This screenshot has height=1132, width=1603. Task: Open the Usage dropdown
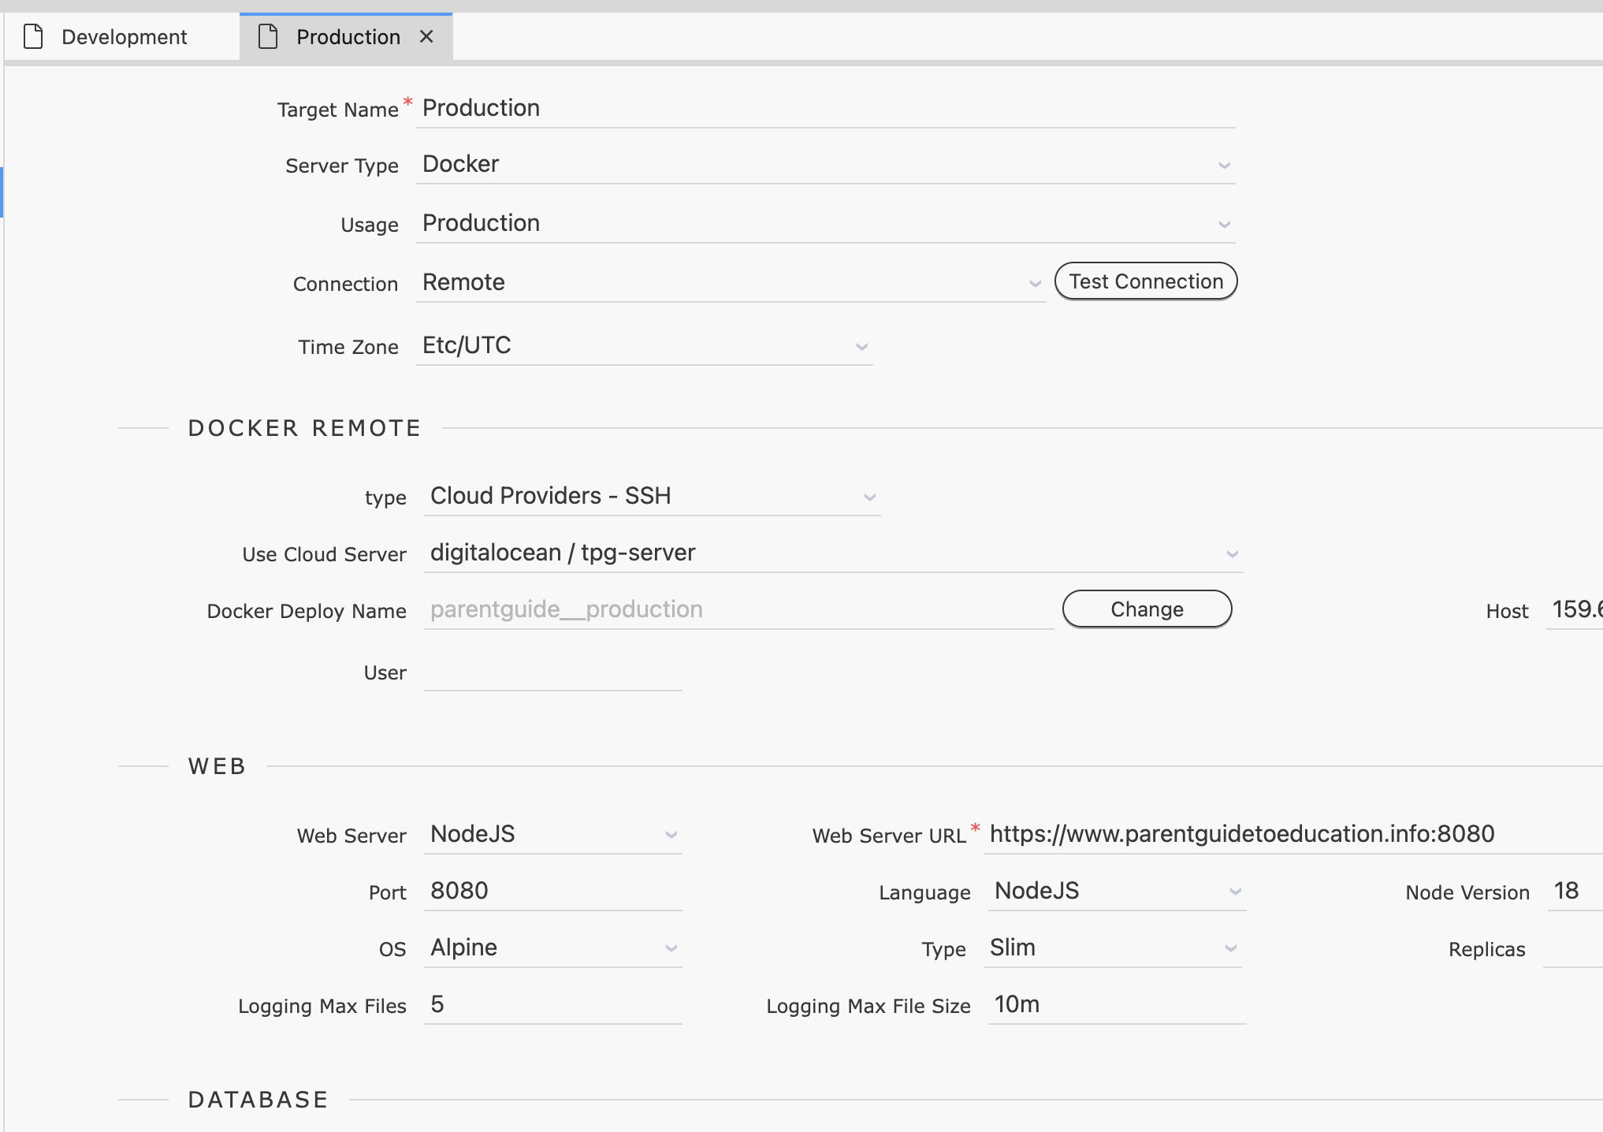coord(825,223)
